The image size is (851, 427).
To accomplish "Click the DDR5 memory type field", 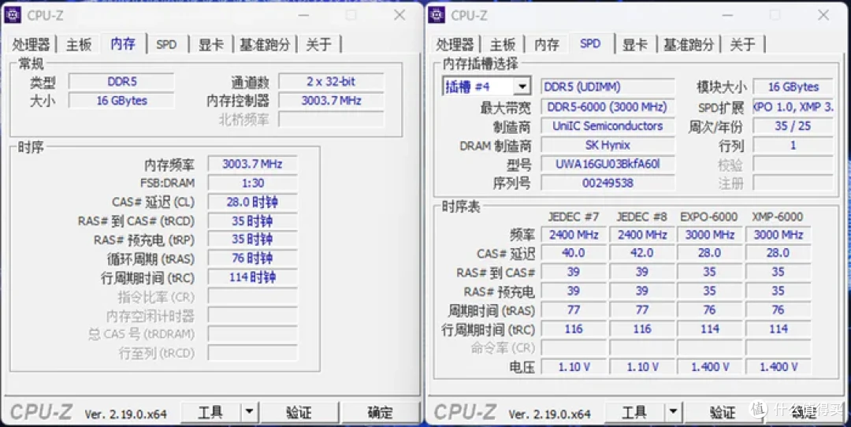I will pyautogui.click(x=121, y=82).
